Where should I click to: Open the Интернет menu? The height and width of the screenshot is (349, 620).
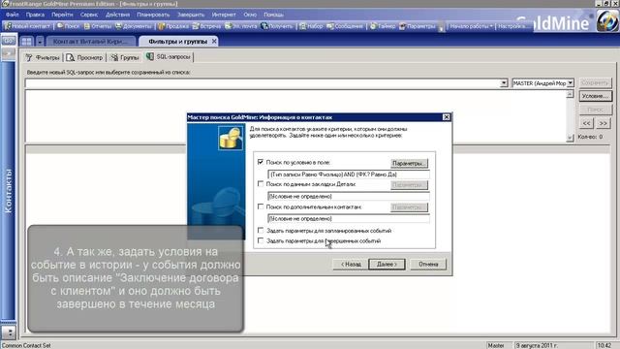(224, 15)
